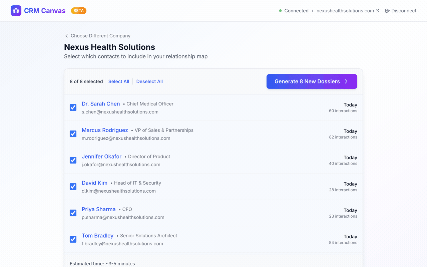Click the back chevron beside Choose Different Company

tap(66, 35)
